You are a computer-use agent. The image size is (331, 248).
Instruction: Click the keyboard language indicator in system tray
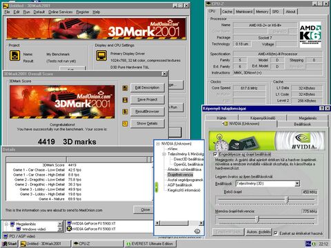coord(308,244)
